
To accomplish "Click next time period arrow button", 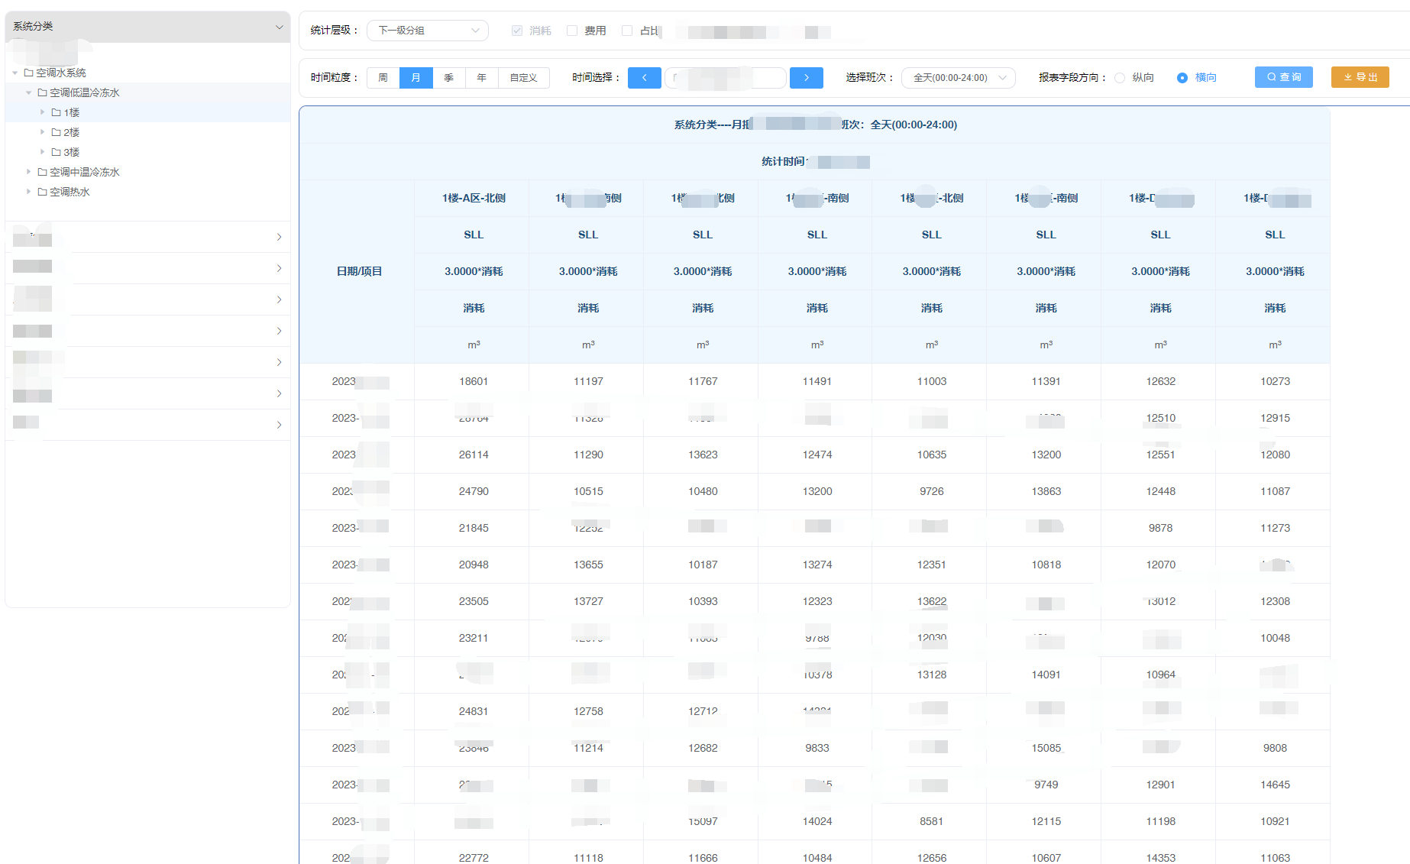I will (x=806, y=77).
